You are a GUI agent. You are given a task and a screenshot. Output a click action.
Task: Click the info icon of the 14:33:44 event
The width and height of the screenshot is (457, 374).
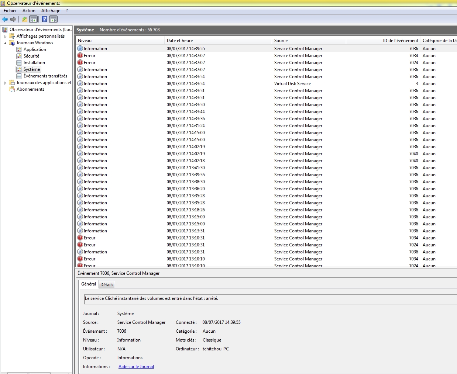tap(80, 111)
